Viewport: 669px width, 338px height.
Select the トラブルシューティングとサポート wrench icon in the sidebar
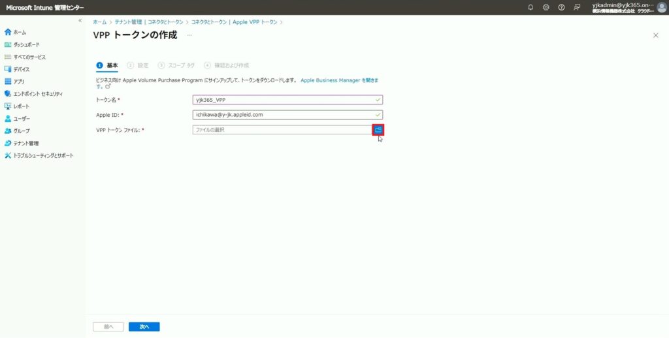tap(8, 155)
